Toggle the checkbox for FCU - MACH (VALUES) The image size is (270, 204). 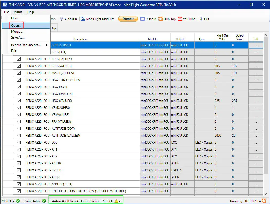point(19,73)
